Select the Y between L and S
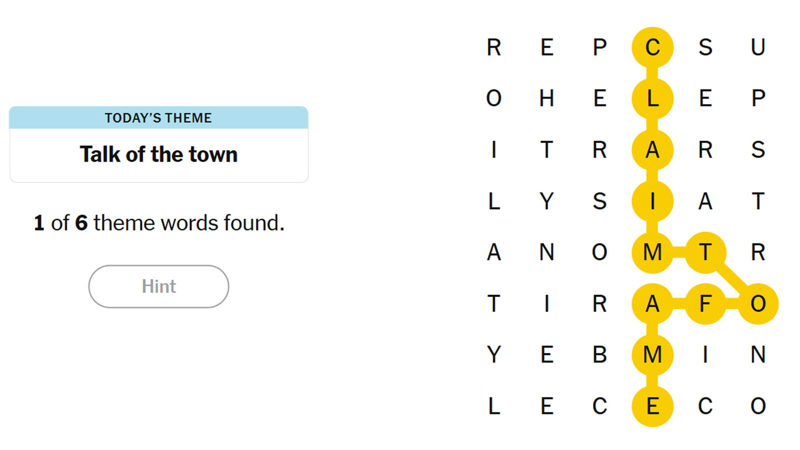 (x=546, y=201)
